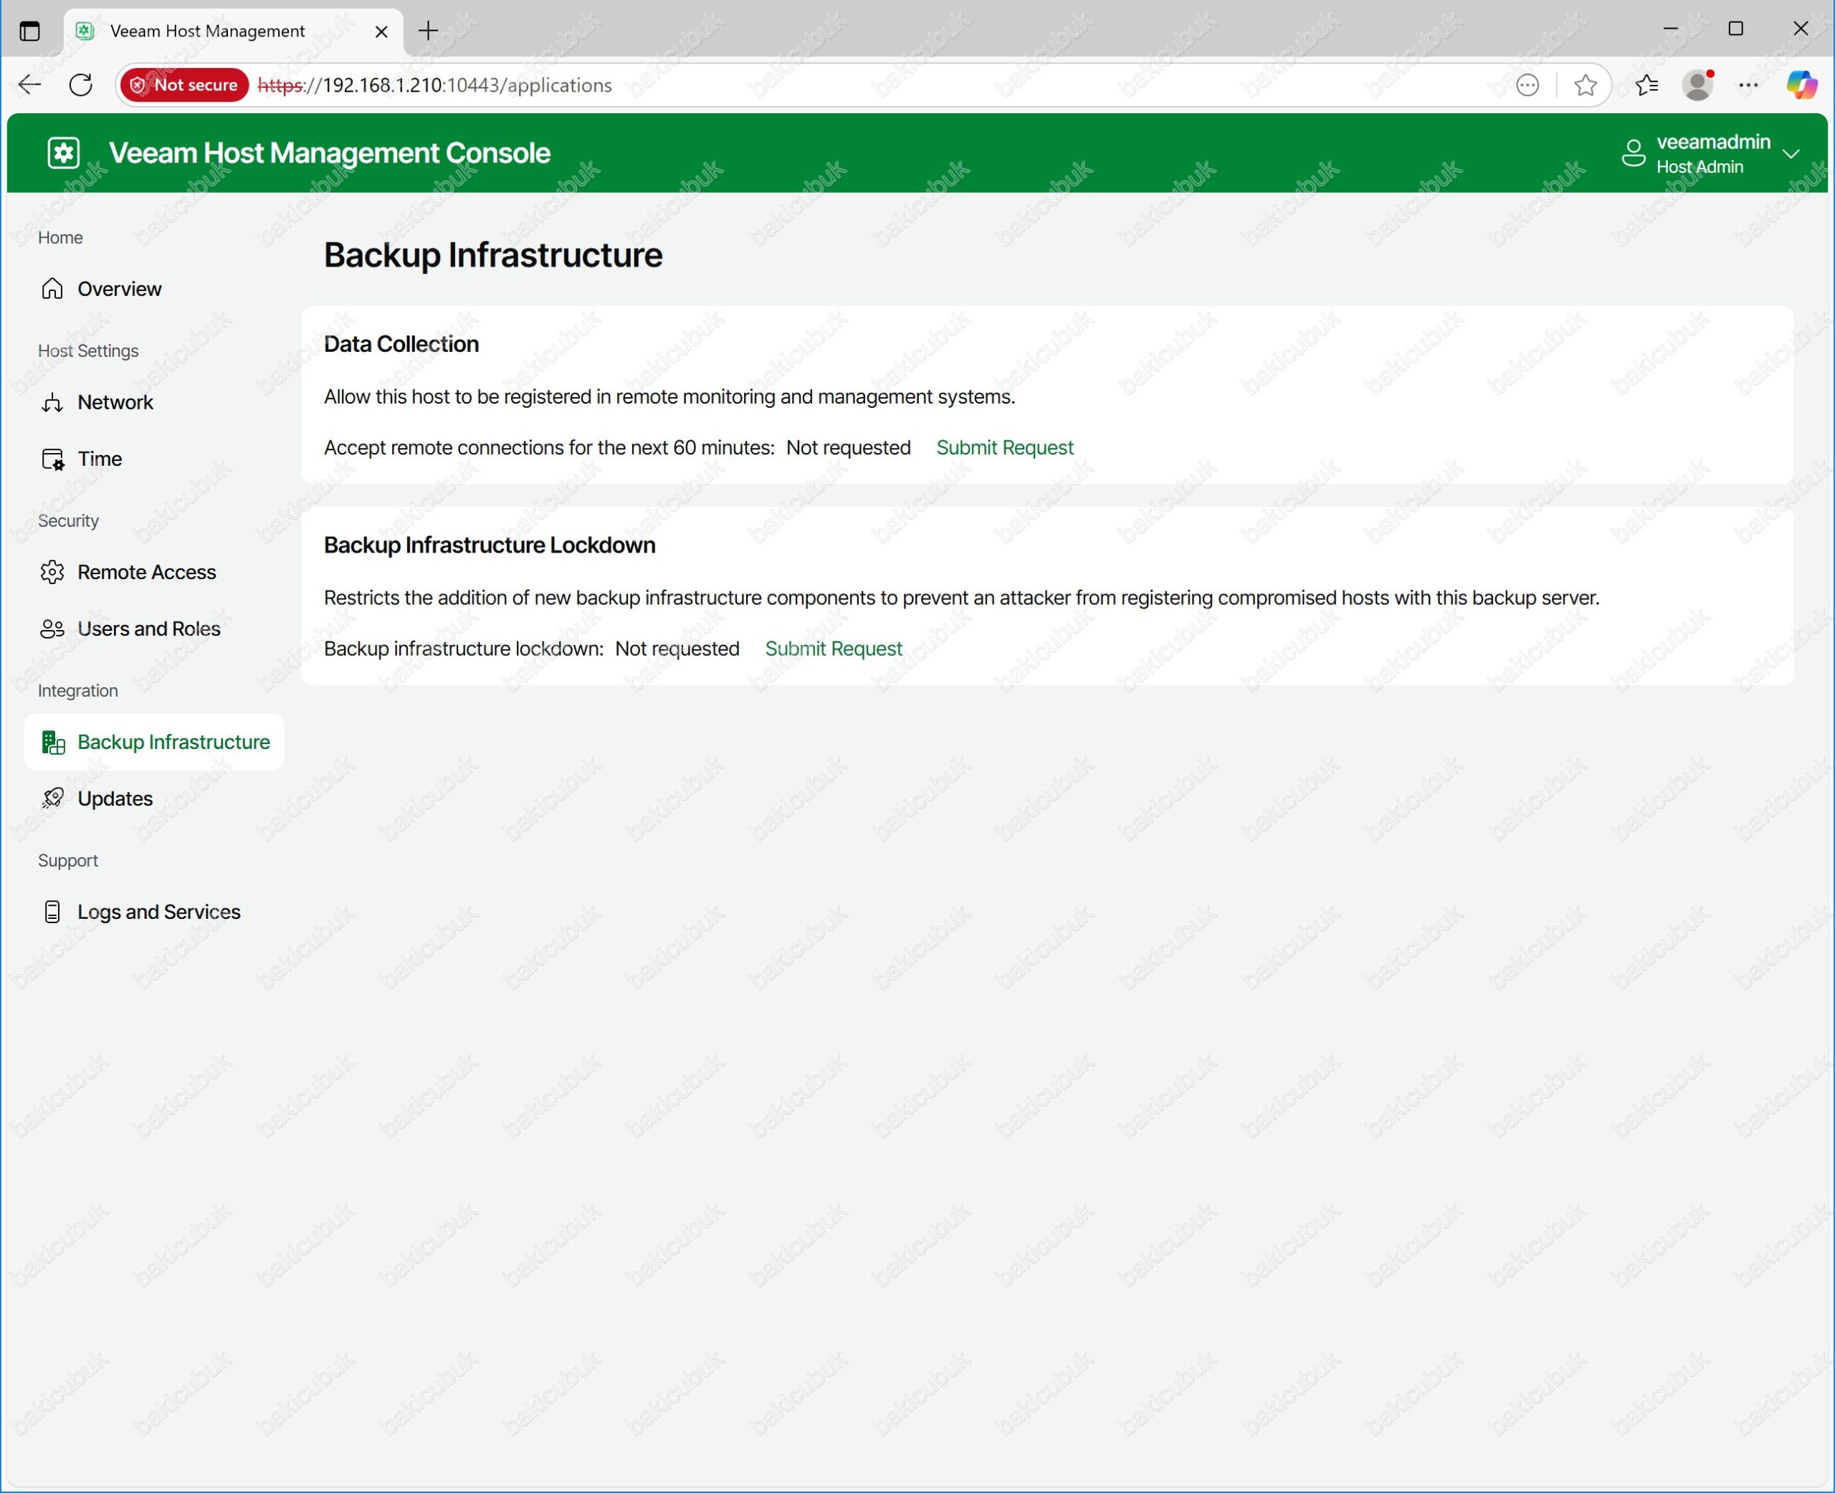Open browser Settings and more menu
Image resolution: width=1835 pixels, height=1493 pixels.
coord(1749,85)
